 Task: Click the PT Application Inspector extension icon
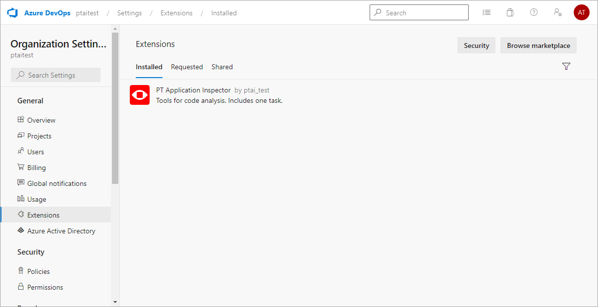pyautogui.click(x=139, y=94)
